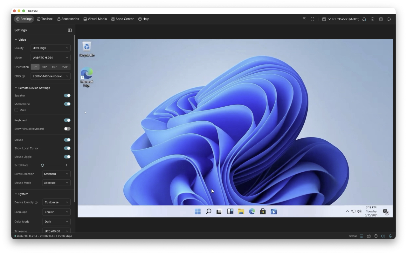
Task: Click the logout icon in top bar
Action: coord(389,19)
